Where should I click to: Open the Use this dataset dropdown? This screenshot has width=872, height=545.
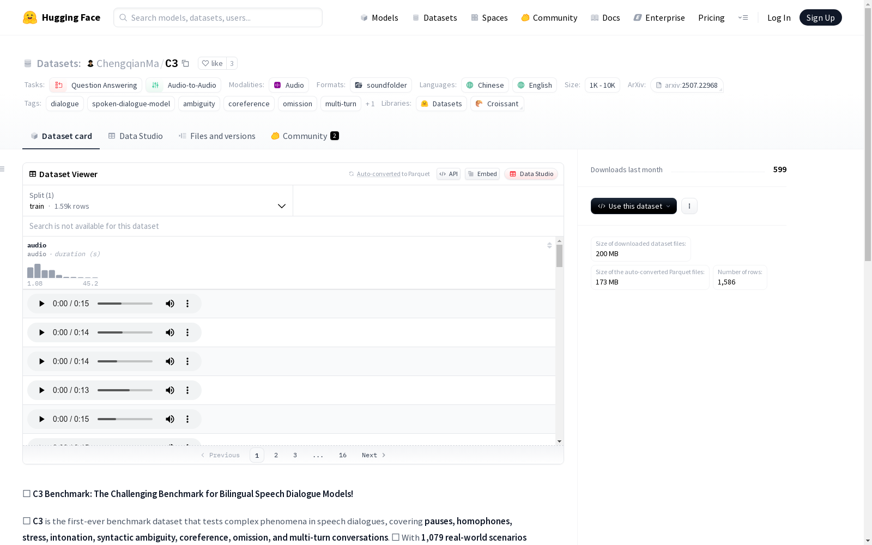[x=634, y=206]
